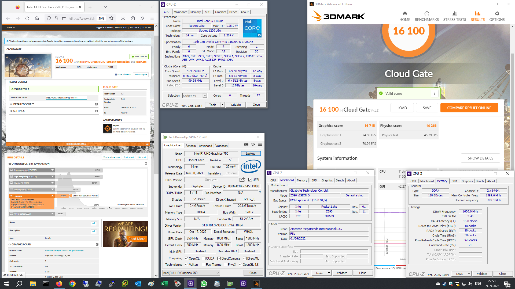Open Graphics tab in Mainboard CPU-Z window
Viewport: 515px width, 289px height.
click(327, 180)
